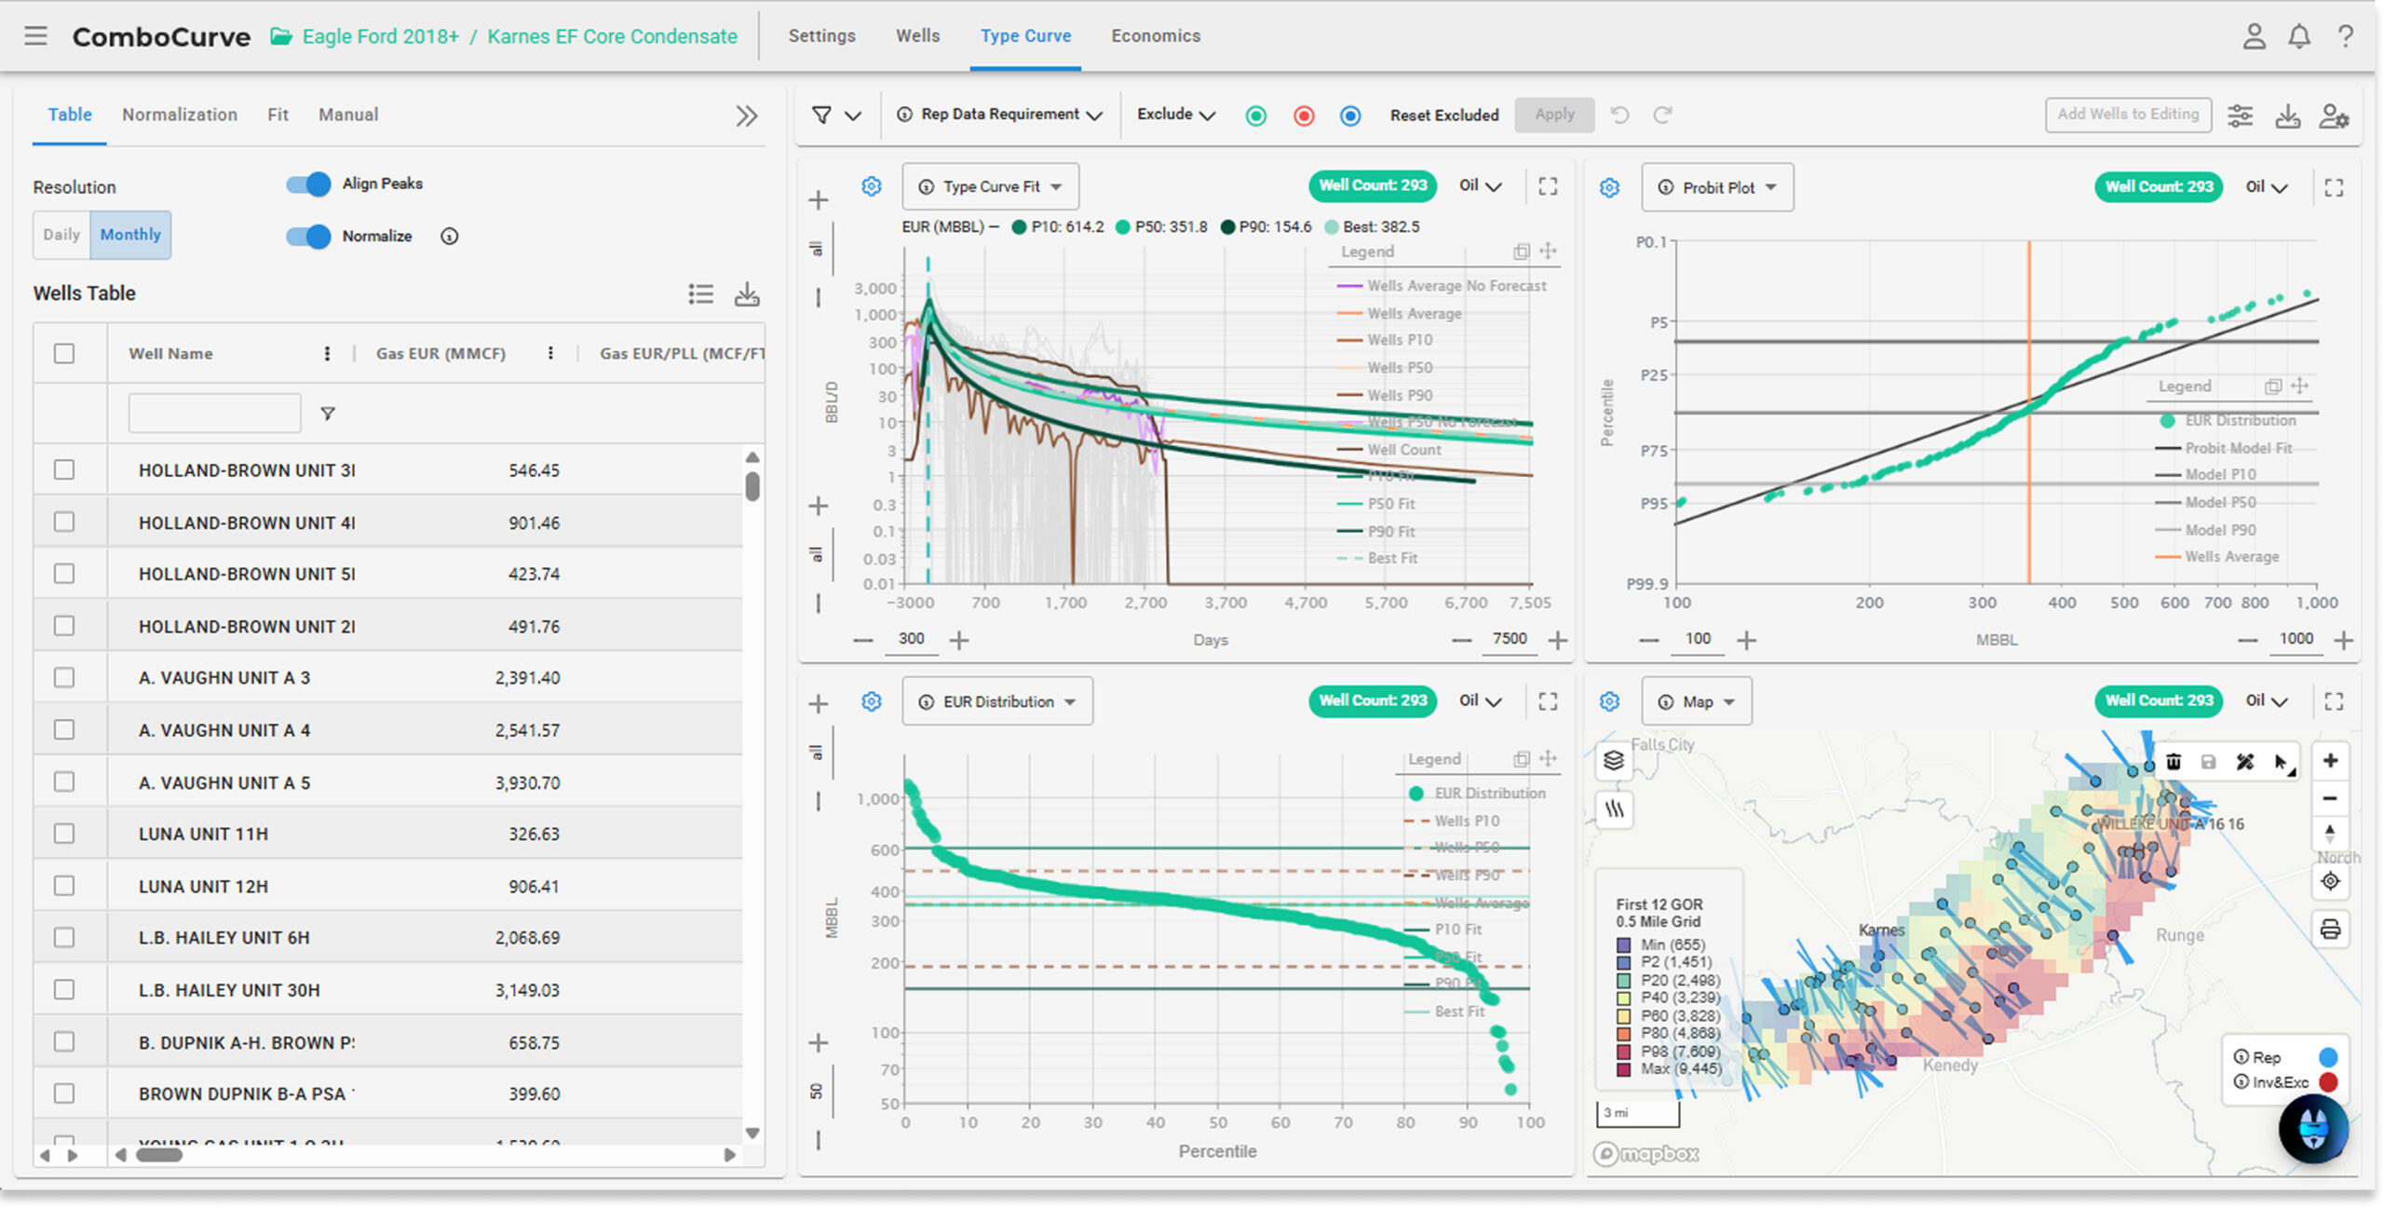Delete map selection with trash icon
This screenshot has width=2384, height=1208.
pyautogui.click(x=2174, y=761)
